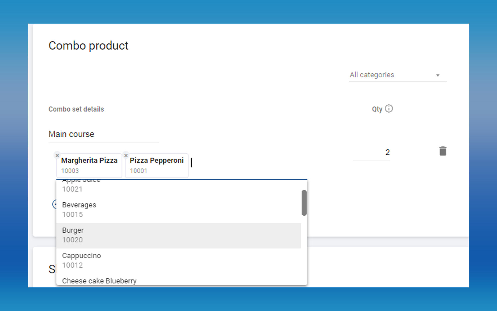Click the circular add icon left of Beverages
497x311 pixels.
(x=54, y=204)
